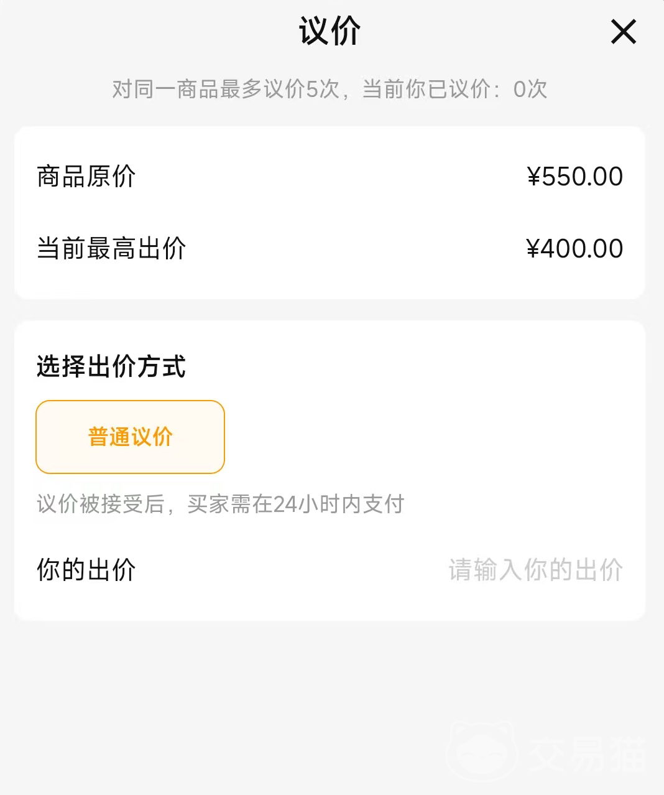Select the 普通议价 bidding method
This screenshot has height=795, width=664.
(130, 437)
